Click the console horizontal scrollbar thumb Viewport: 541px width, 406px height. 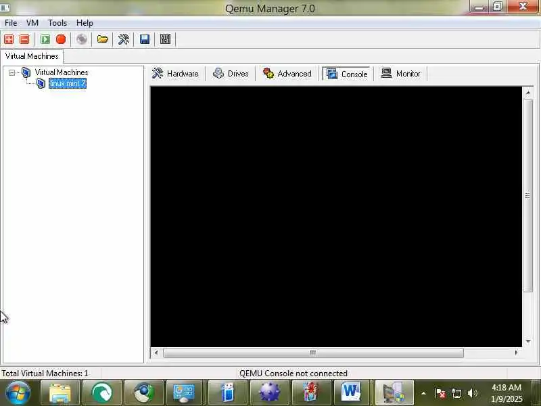[313, 353]
